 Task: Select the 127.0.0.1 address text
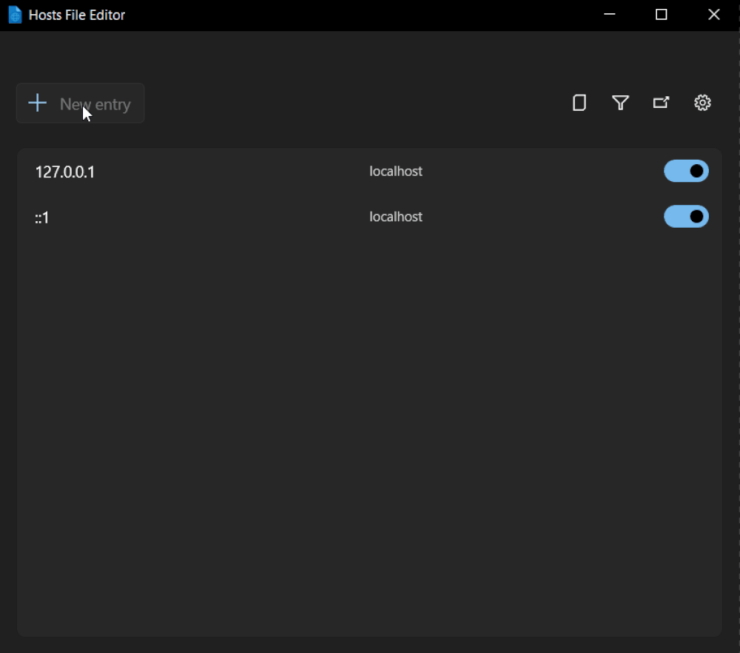65,172
